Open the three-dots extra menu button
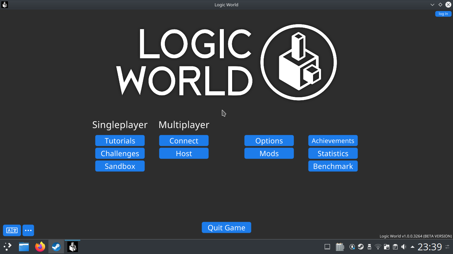 pyautogui.click(x=28, y=230)
